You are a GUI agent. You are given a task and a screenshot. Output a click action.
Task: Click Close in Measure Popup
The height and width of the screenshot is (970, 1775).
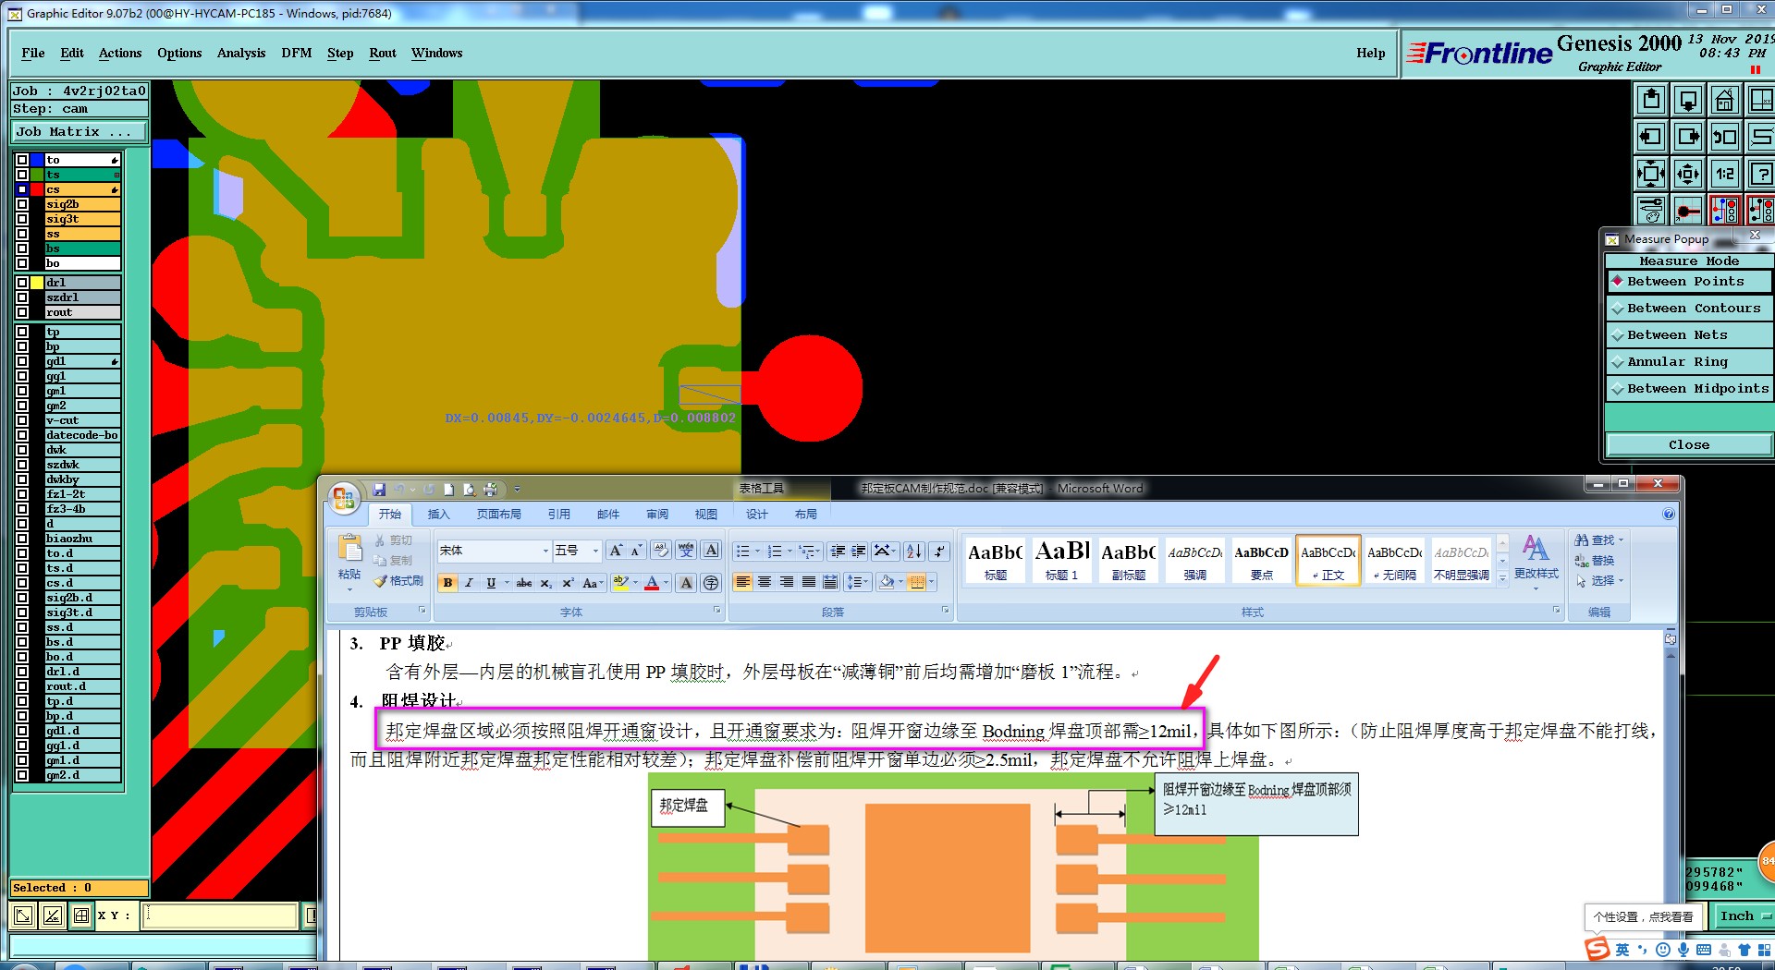[1689, 445]
